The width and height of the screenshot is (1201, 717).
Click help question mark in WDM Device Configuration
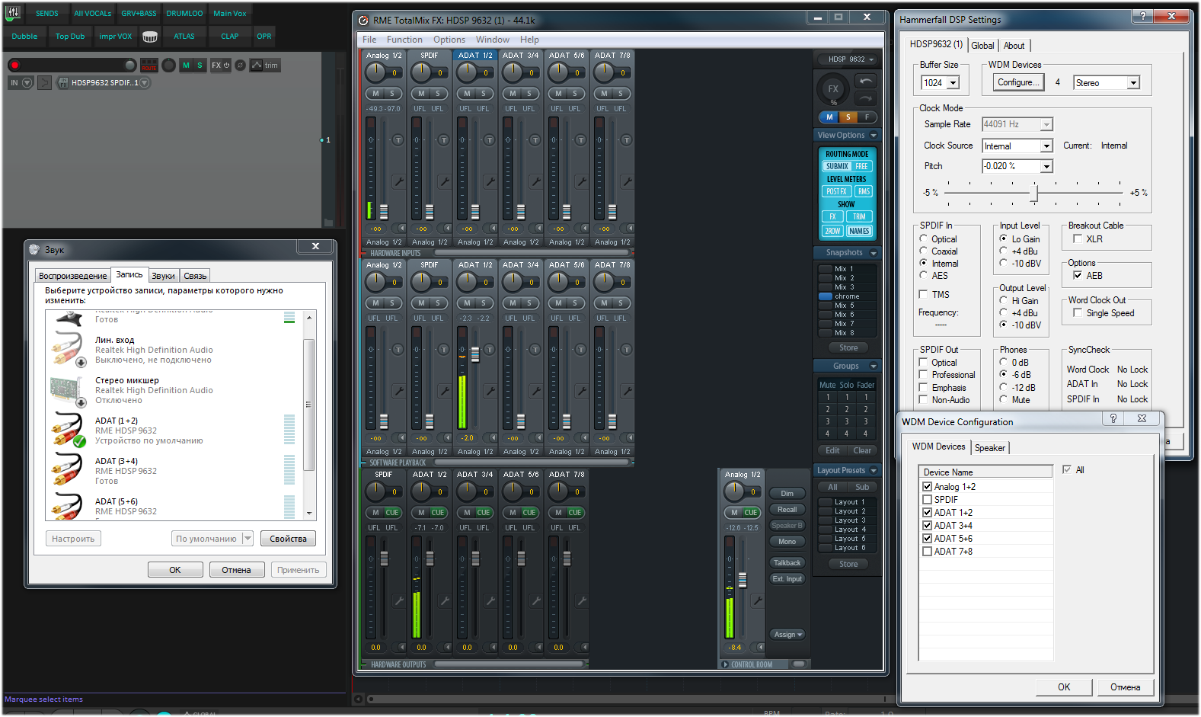[1113, 418]
